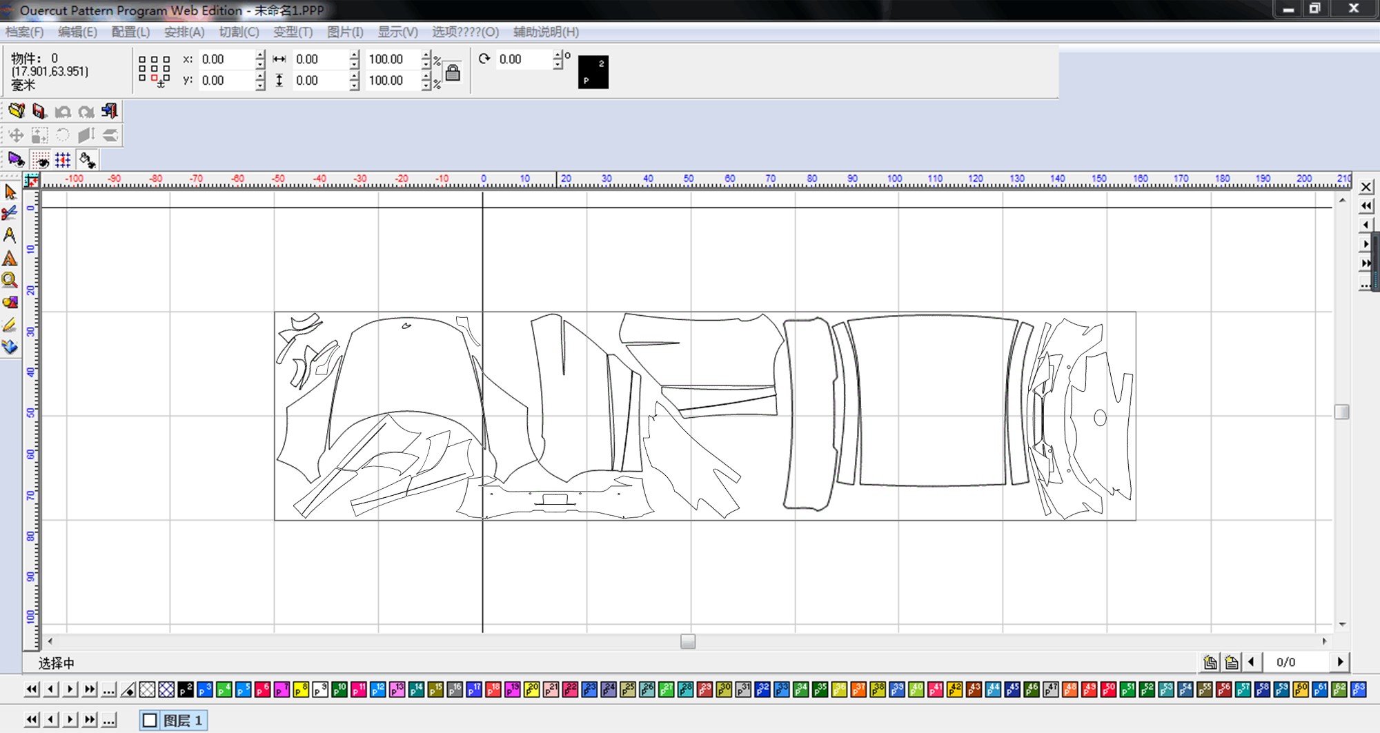Pick the text letter A tool
The height and width of the screenshot is (733, 1380).
click(10, 259)
